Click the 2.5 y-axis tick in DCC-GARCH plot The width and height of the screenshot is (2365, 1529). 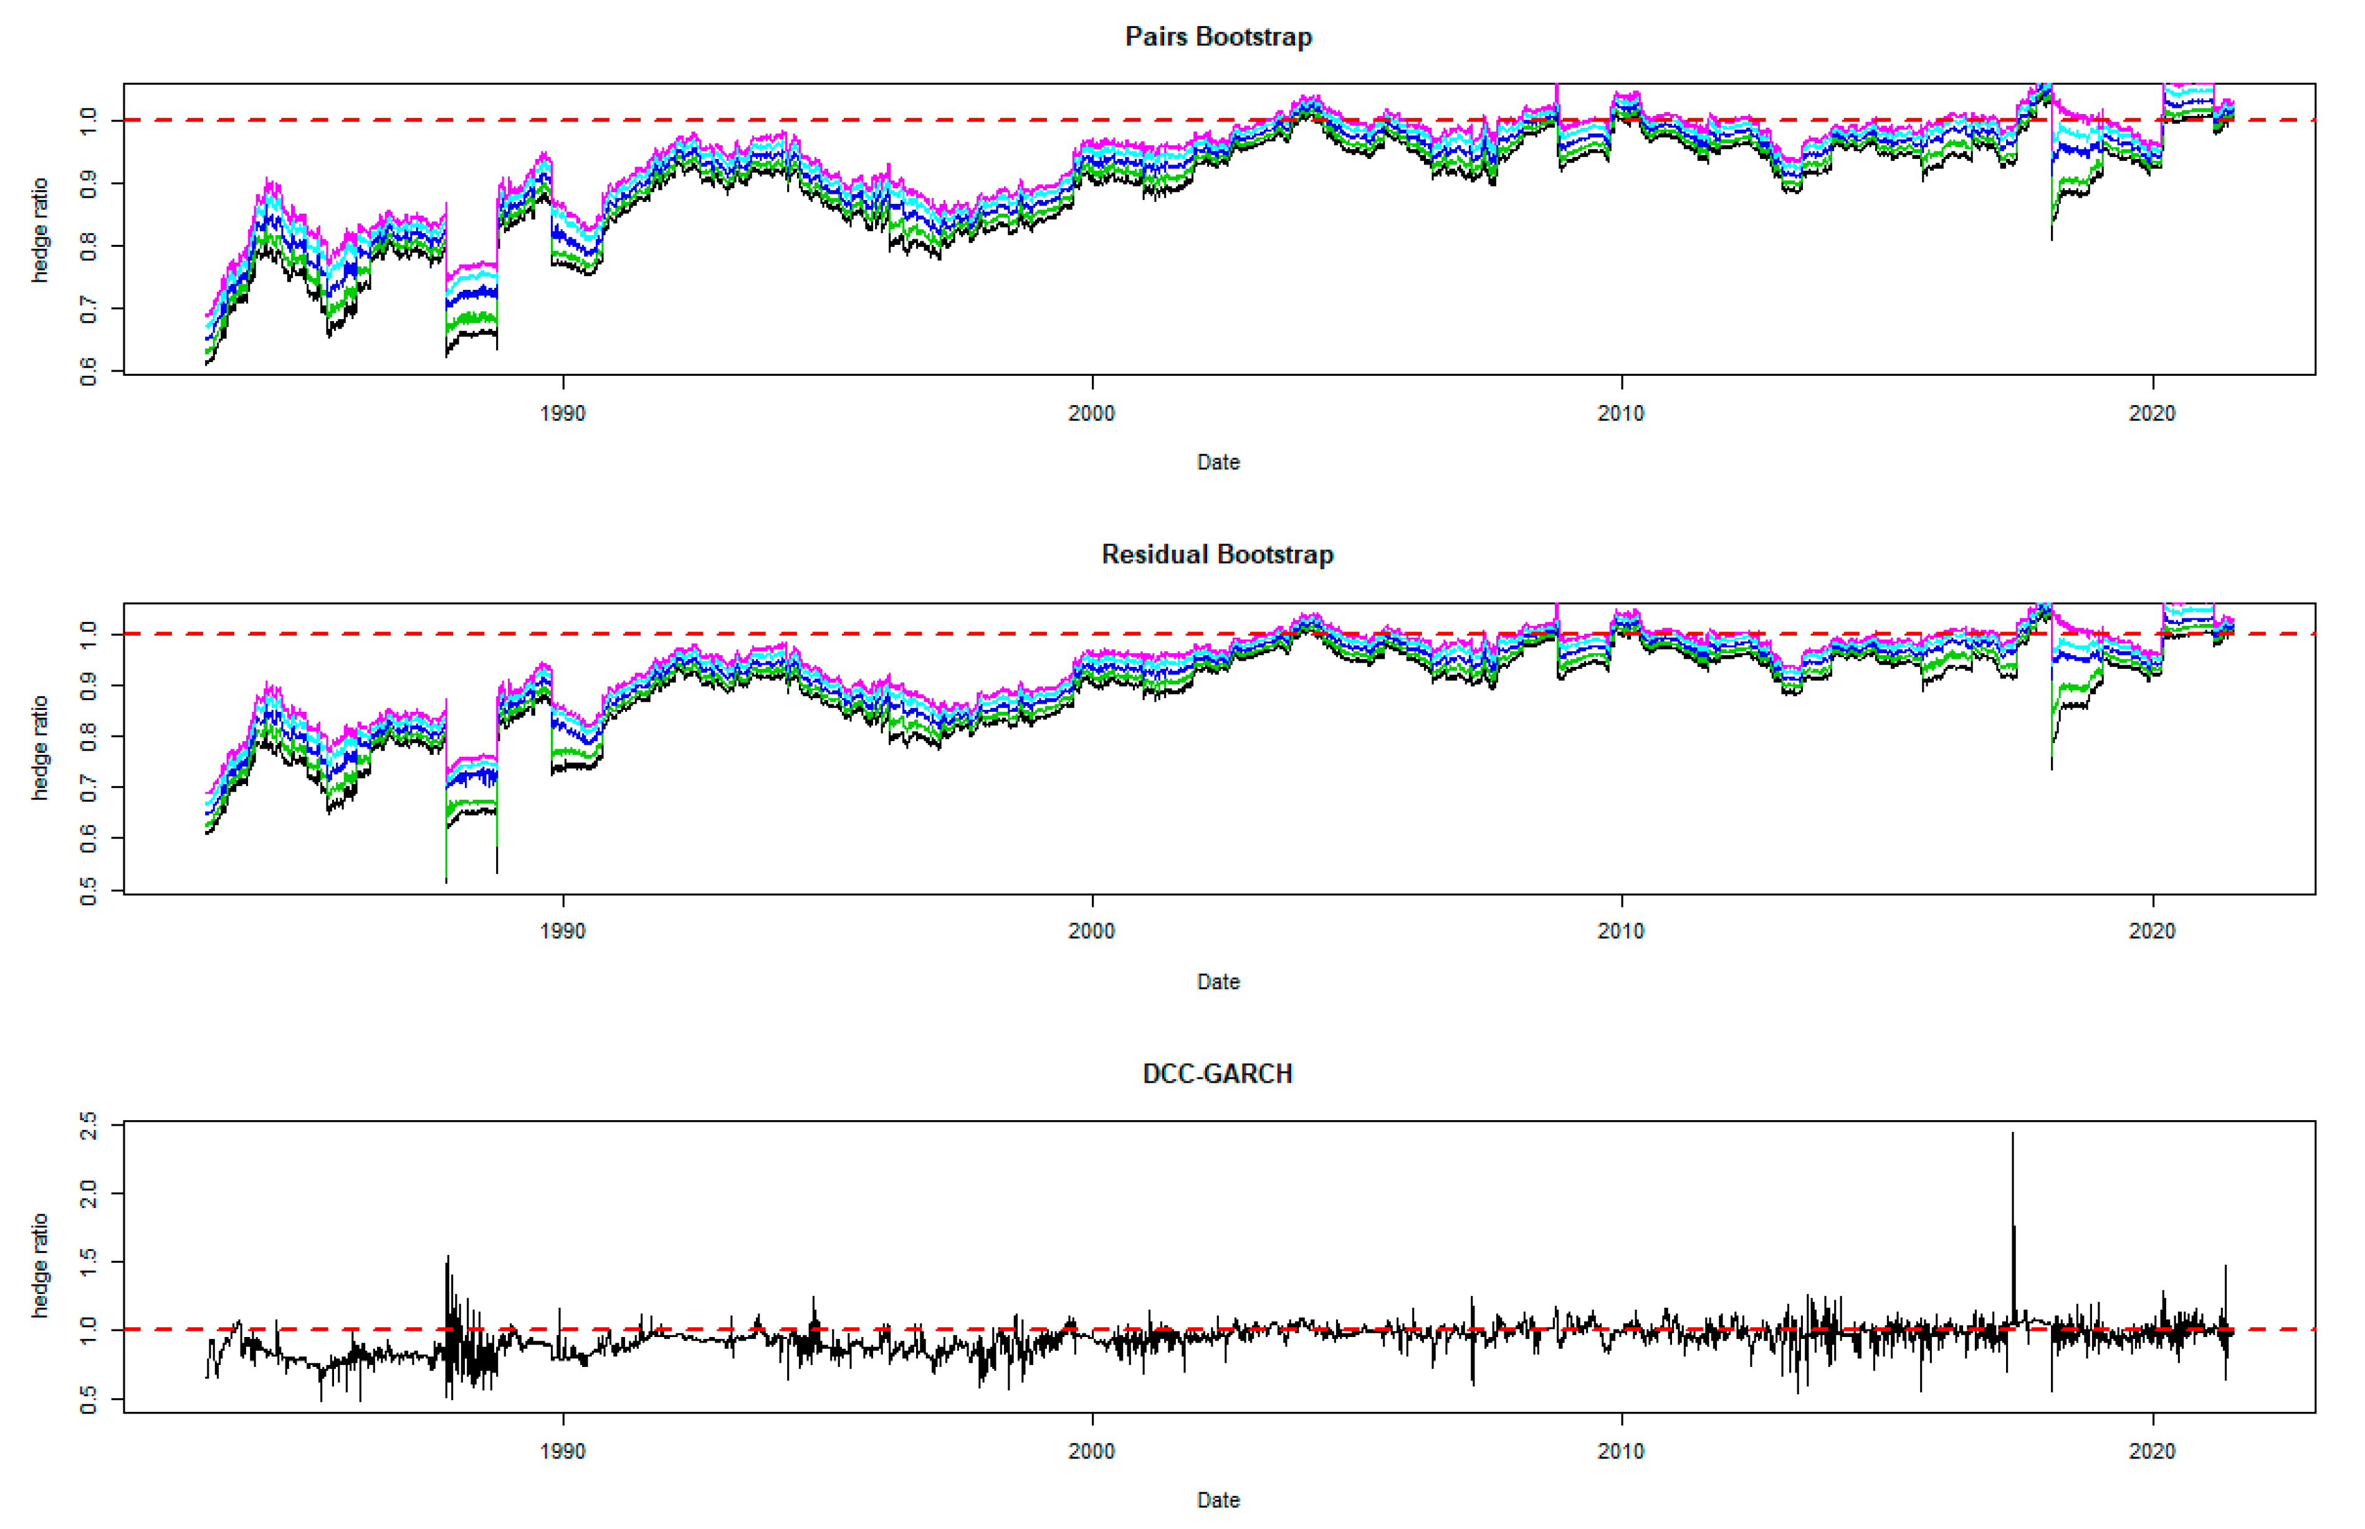click(89, 1126)
